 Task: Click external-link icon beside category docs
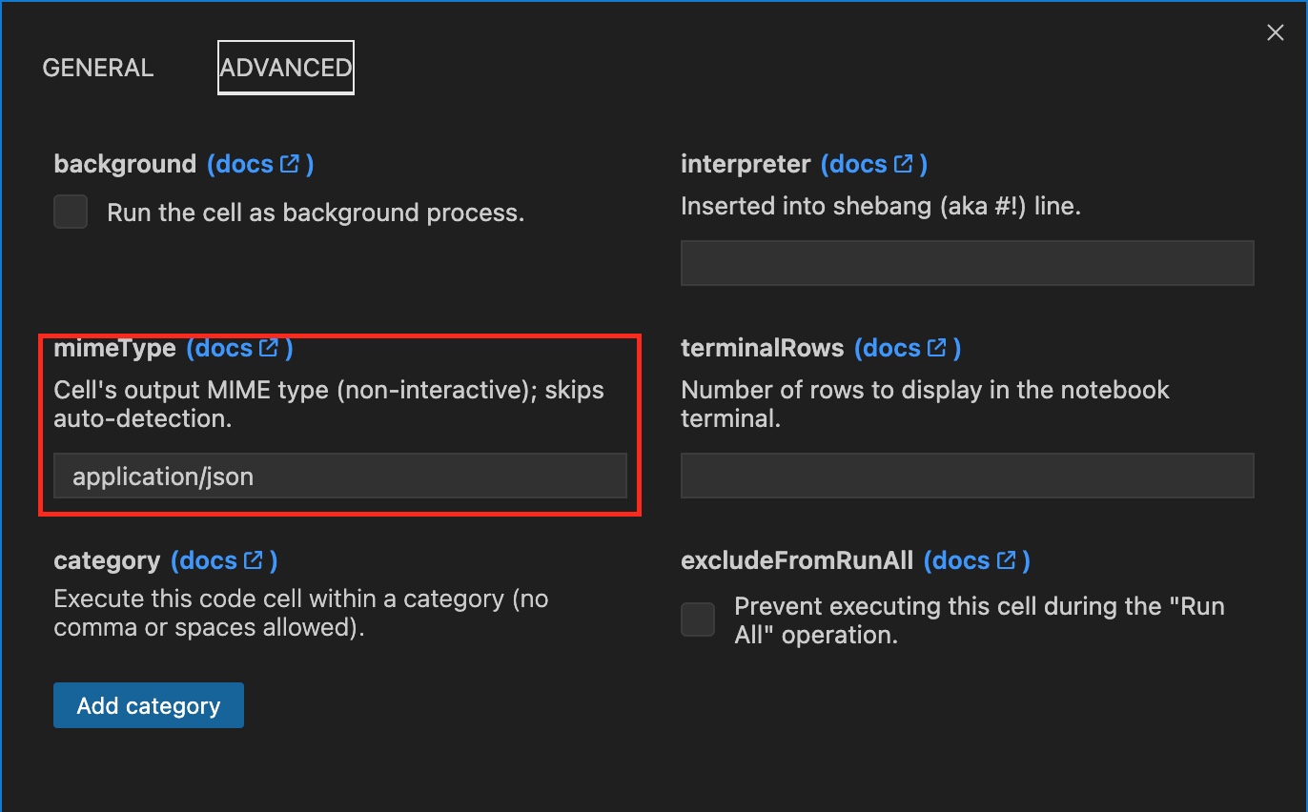coord(254,560)
